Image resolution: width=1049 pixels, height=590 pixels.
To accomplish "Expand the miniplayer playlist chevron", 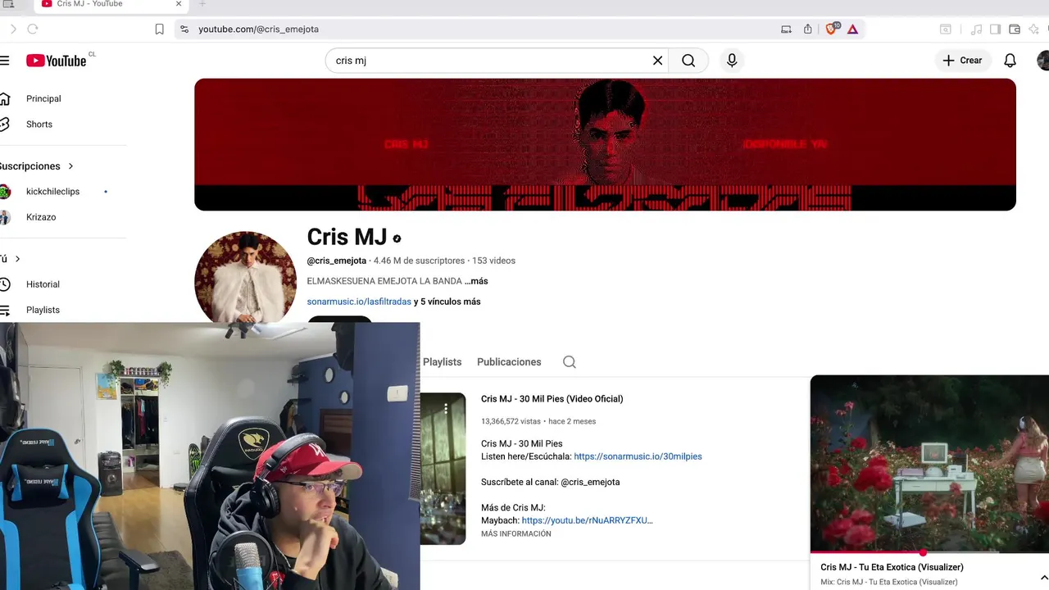I will (1043, 577).
